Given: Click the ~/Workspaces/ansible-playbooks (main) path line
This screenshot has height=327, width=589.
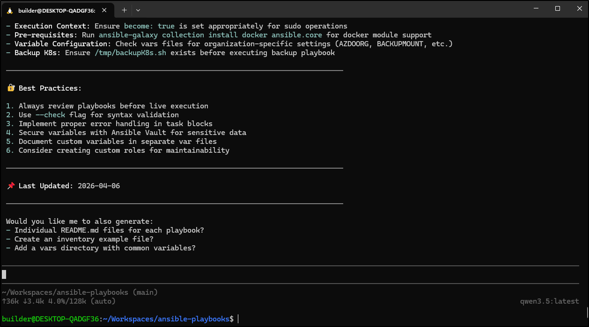Looking at the screenshot, I should click(x=80, y=292).
